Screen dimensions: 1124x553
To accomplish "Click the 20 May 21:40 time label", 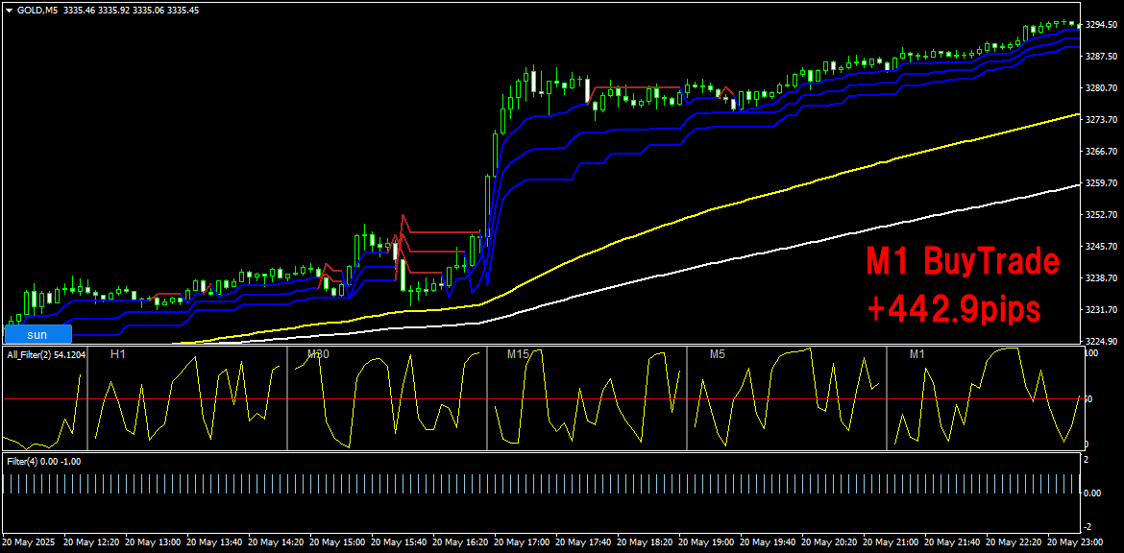I will (x=952, y=542).
